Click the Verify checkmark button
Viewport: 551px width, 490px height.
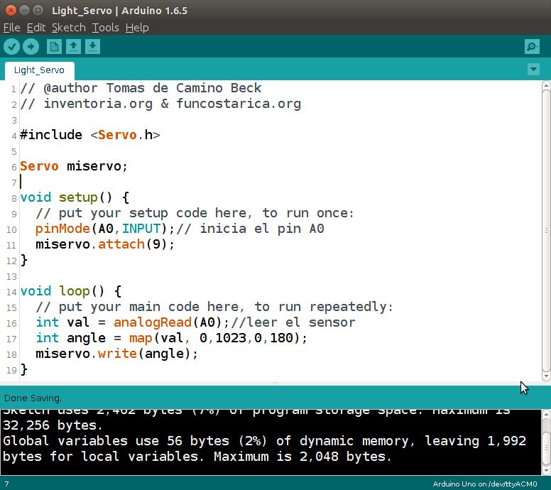(x=11, y=46)
